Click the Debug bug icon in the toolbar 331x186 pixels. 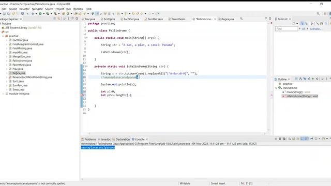coord(33,14)
